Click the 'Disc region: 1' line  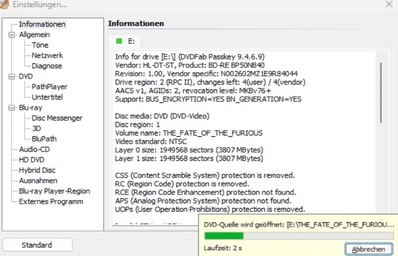tap(137, 125)
